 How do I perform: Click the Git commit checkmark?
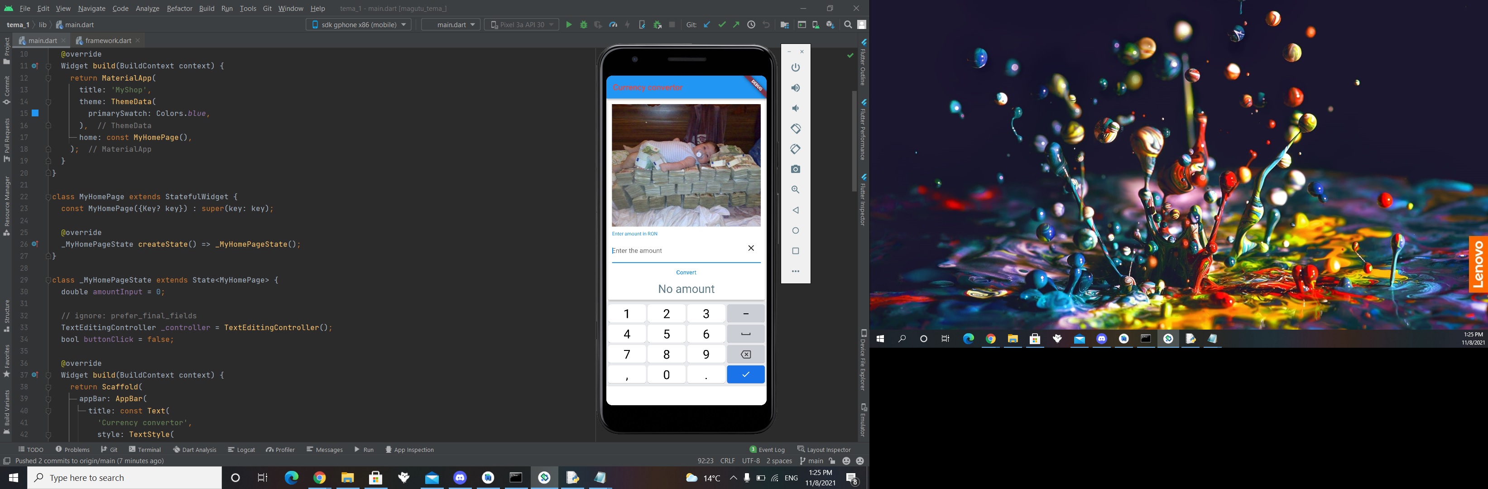click(x=721, y=25)
